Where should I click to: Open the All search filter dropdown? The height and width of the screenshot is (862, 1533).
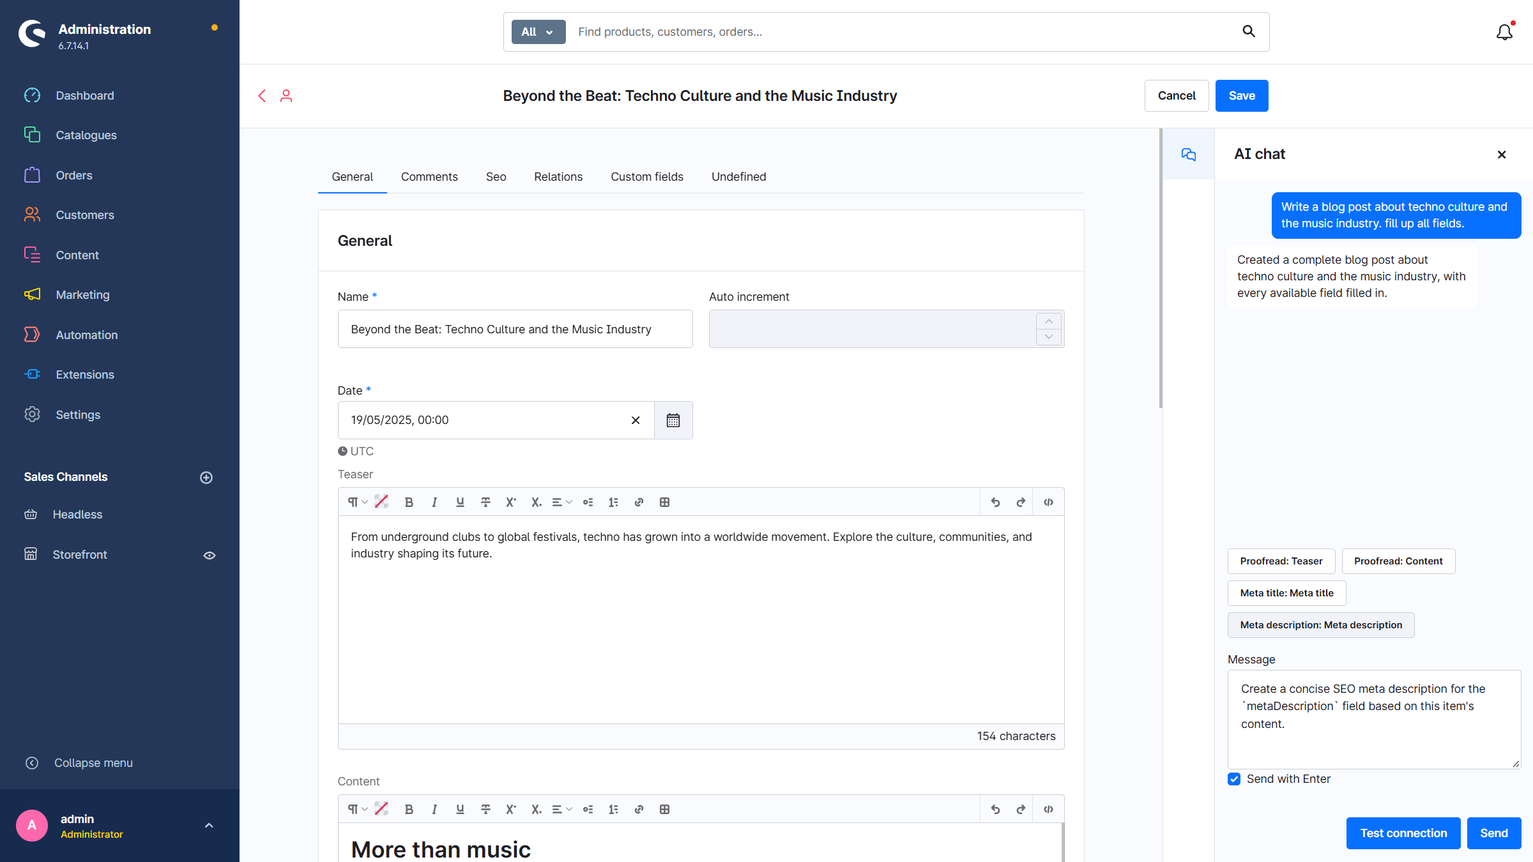click(538, 32)
